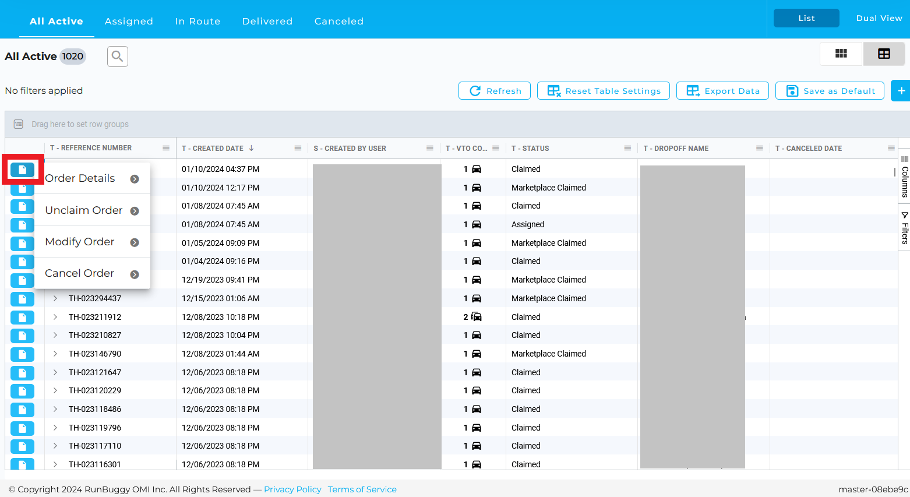910x497 pixels.
Task: Sort by T - Reference Number header
Action: click(x=91, y=148)
